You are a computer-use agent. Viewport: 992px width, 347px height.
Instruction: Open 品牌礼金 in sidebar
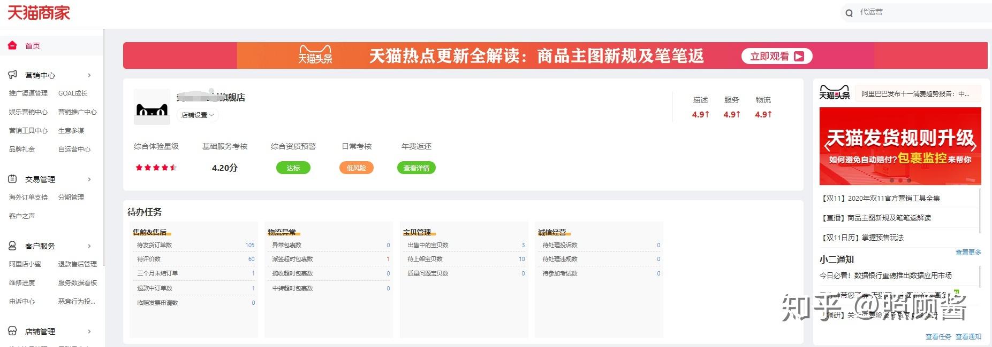pyautogui.click(x=22, y=149)
